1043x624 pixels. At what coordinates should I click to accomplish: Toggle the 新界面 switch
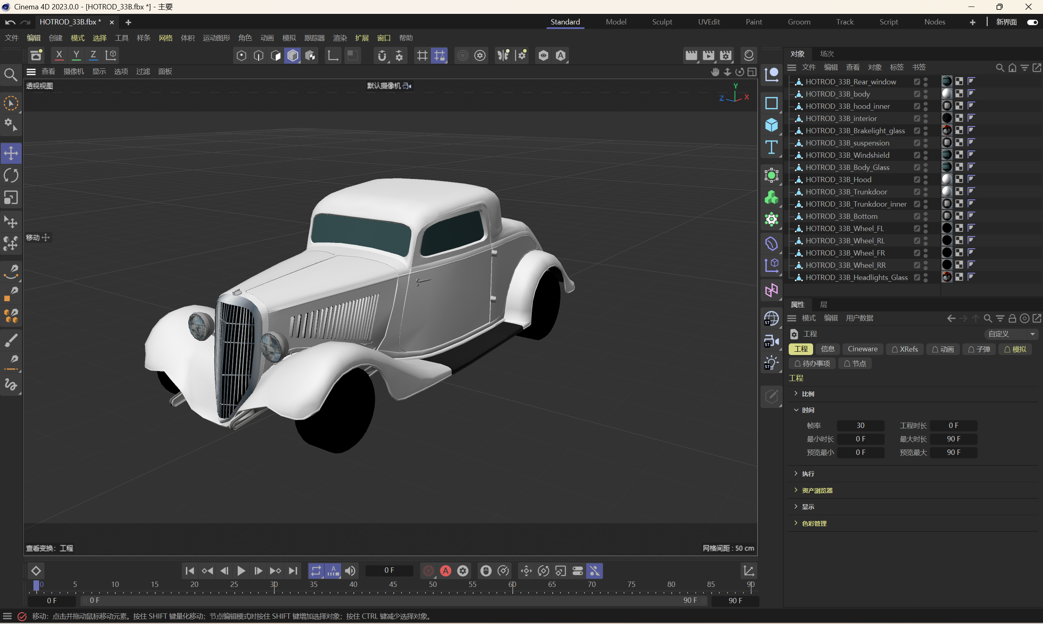point(1032,22)
